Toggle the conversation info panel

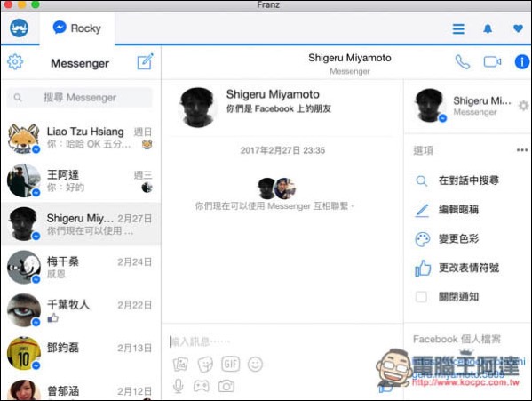point(522,62)
